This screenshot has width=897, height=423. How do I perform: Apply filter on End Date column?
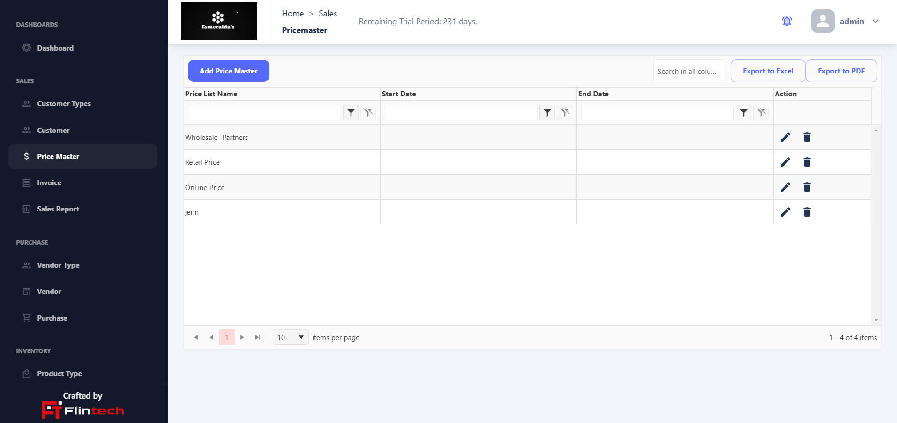743,113
